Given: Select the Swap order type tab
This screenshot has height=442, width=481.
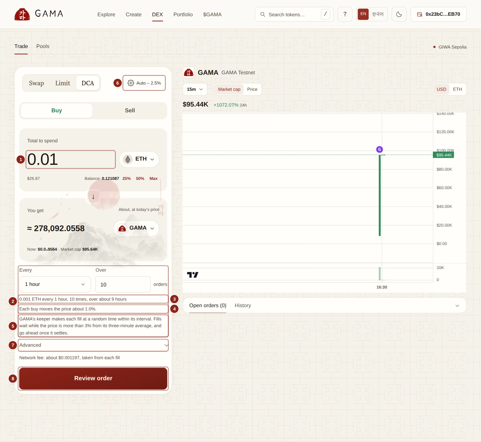Looking at the screenshot, I should point(36,83).
